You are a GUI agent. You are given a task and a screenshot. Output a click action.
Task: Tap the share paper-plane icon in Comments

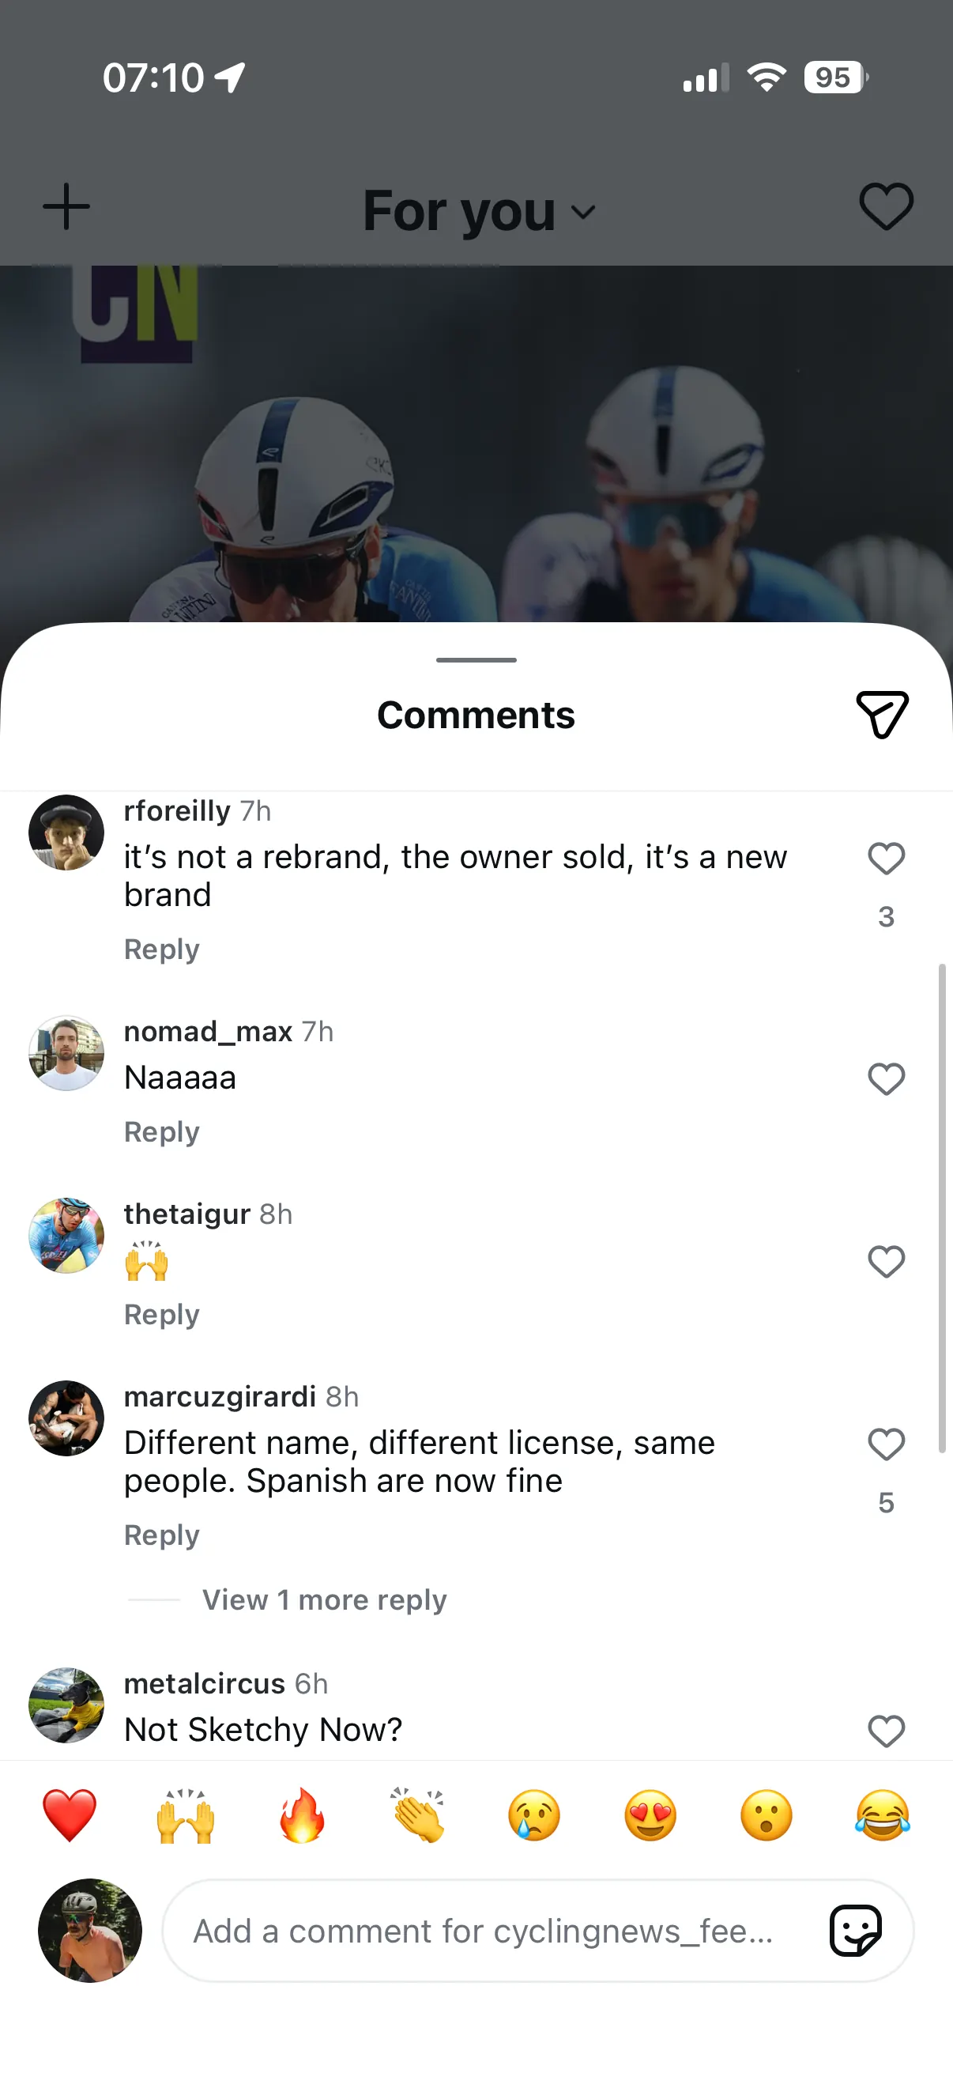click(x=882, y=714)
